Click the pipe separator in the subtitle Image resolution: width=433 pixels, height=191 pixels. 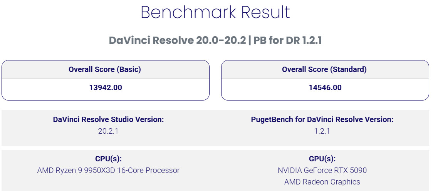[250, 40]
